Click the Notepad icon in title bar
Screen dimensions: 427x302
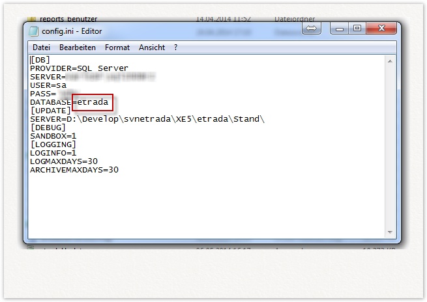click(x=33, y=31)
